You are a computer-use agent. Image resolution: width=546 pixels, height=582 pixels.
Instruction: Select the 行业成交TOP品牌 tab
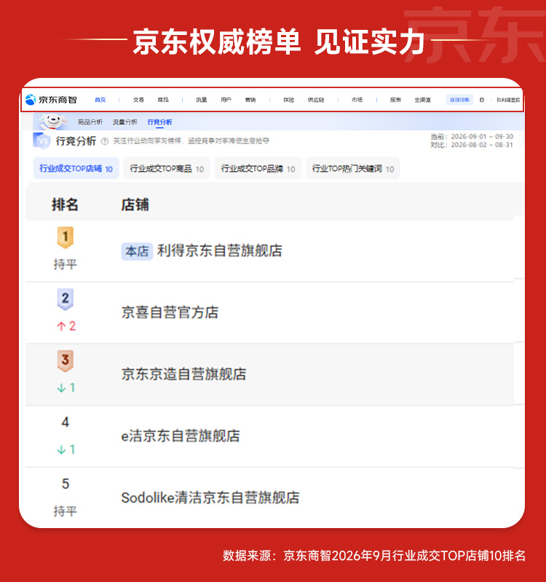tap(258, 168)
